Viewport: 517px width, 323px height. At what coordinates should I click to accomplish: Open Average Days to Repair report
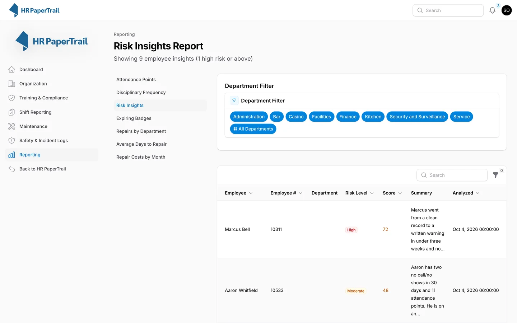point(160,144)
